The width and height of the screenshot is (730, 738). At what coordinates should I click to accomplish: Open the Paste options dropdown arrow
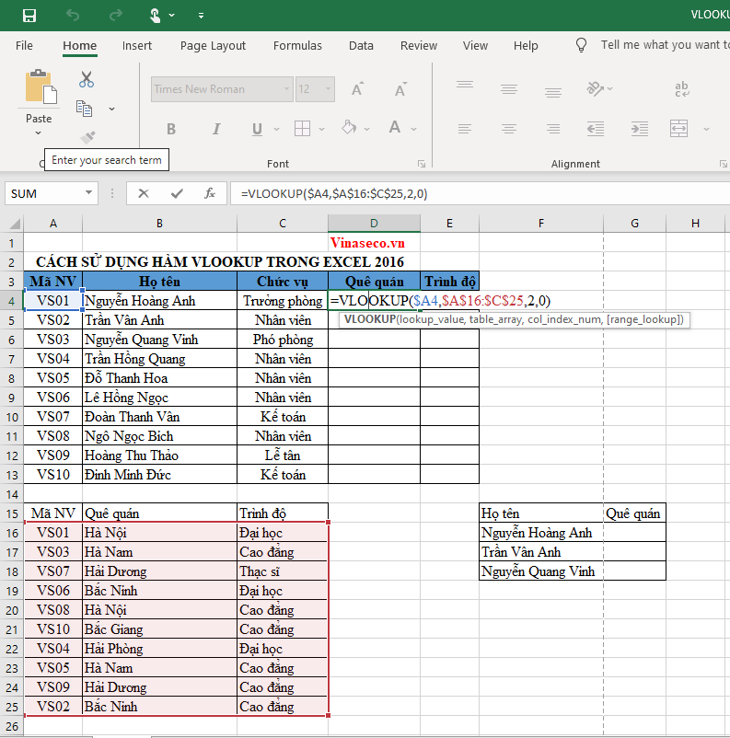tap(39, 133)
